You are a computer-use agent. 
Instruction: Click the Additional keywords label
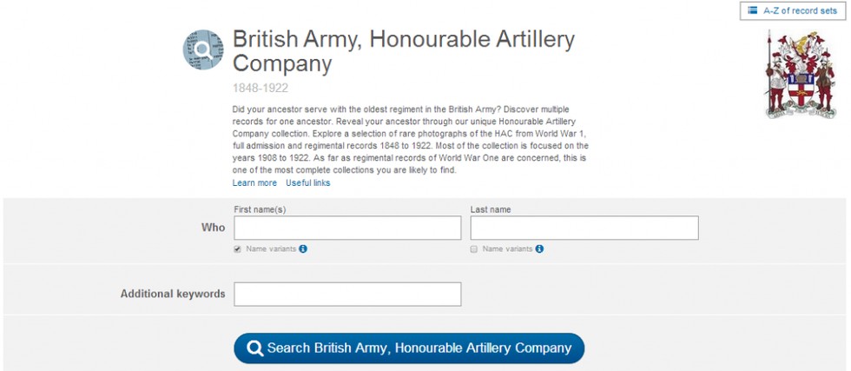(173, 294)
